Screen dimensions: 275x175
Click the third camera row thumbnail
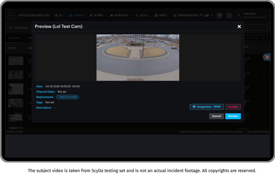pyautogui.click(x=16, y=89)
